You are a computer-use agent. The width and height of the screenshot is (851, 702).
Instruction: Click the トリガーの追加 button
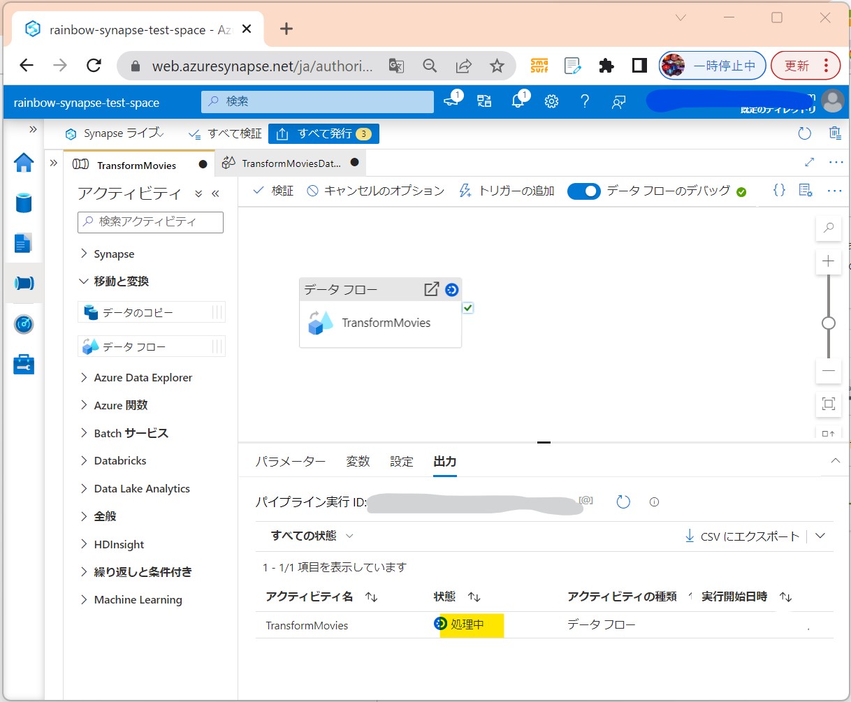507,191
